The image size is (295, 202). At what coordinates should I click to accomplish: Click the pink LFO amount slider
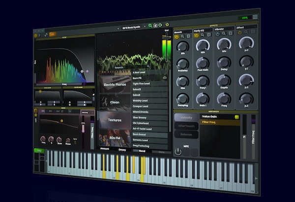coord(83,128)
